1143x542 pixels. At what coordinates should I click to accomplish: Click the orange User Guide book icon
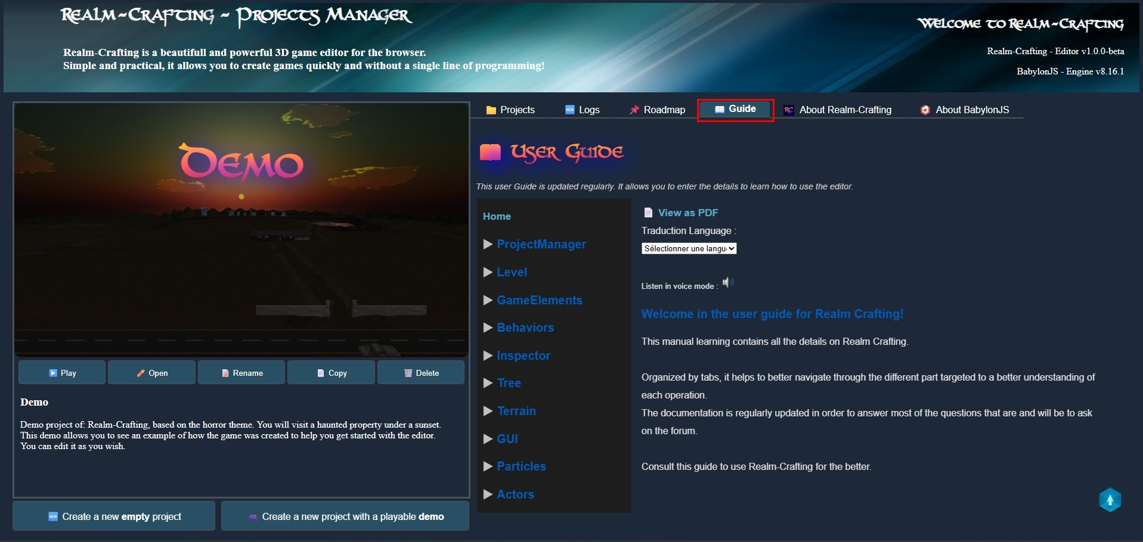(490, 153)
